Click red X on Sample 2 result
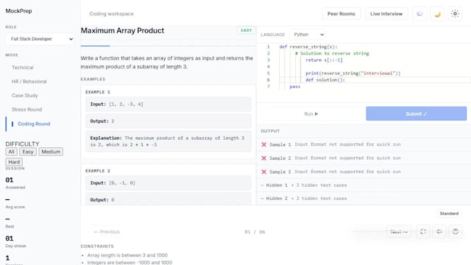 click(264, 158)
